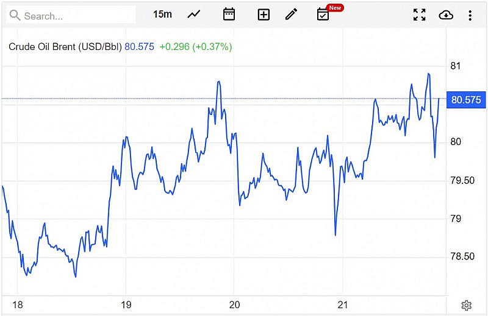This screenshot has height=316, width=488.
Task: Click date 21 on the time axis
Action: 342,304
